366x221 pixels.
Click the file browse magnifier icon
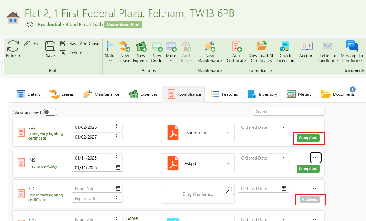(229, 190)
